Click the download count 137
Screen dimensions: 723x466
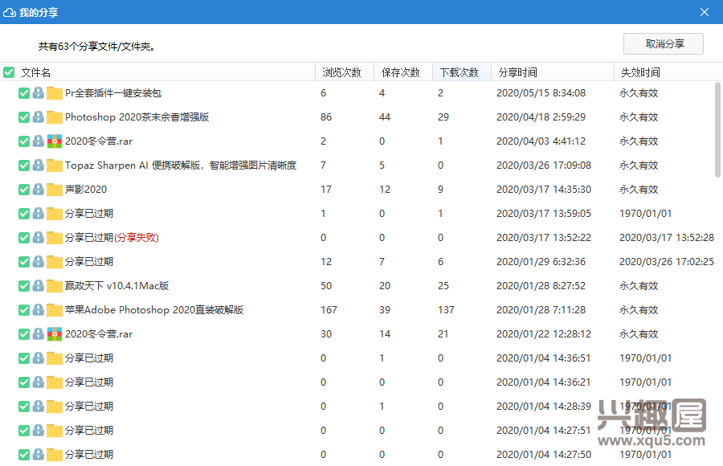click(446, 309)
